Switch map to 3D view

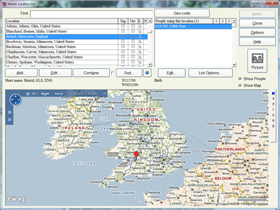34,93
